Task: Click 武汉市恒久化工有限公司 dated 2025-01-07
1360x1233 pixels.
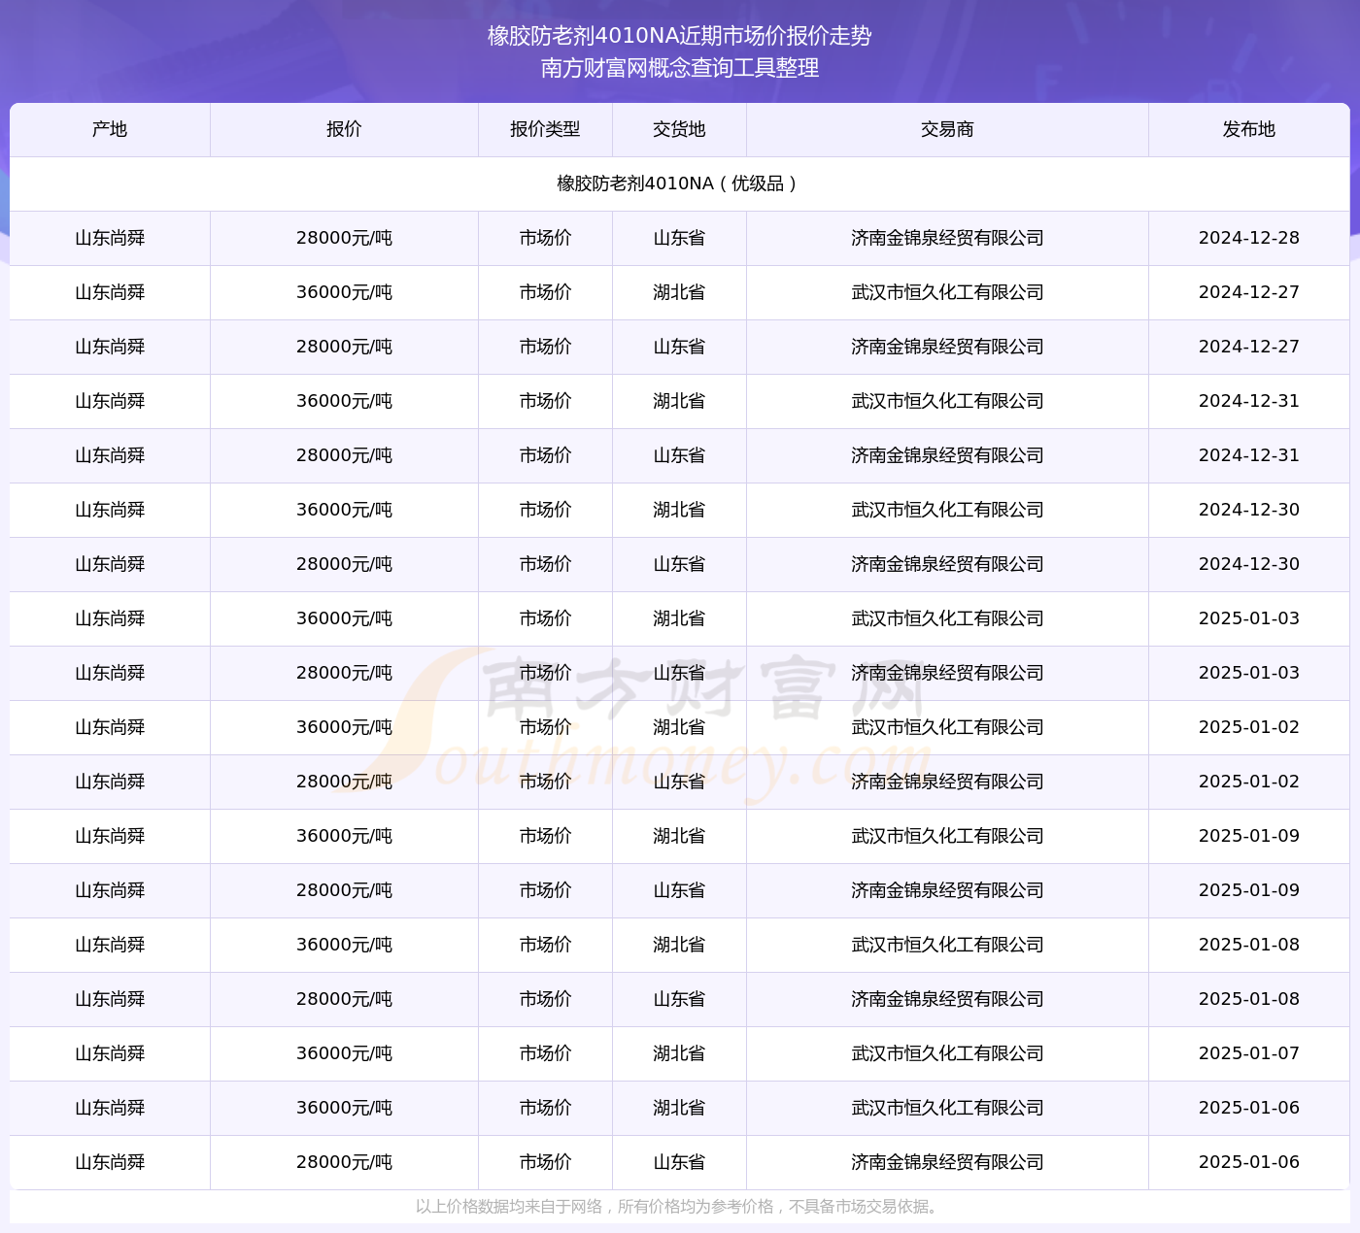Action: (947, 1053)
